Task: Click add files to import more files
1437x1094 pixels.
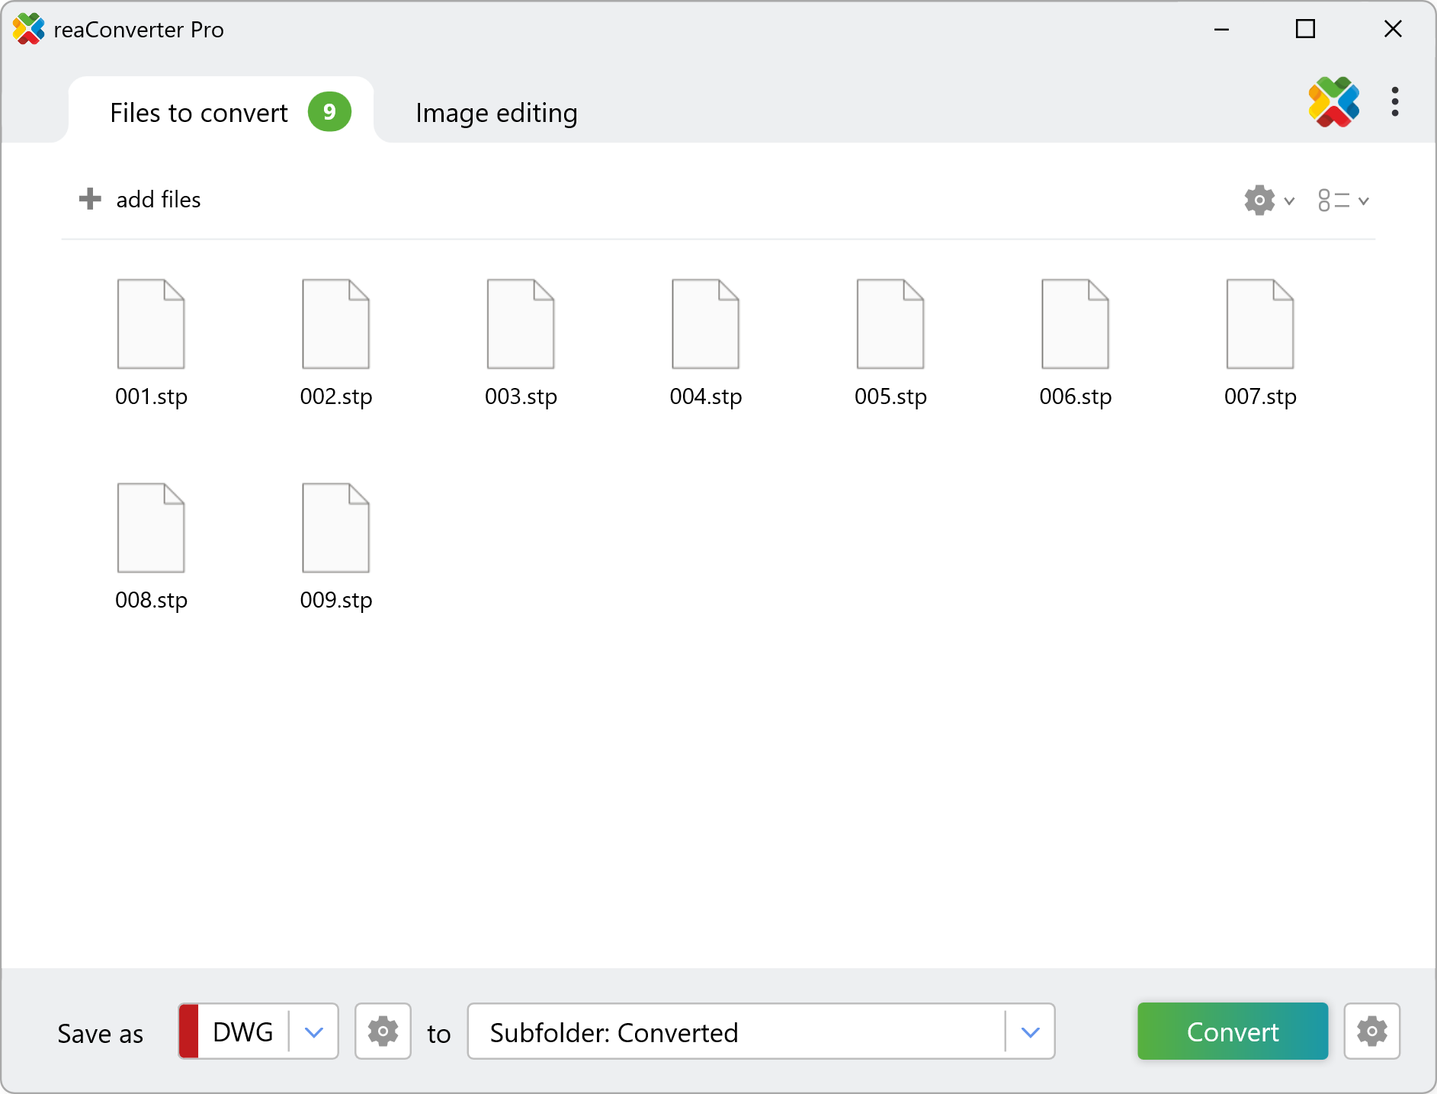Action: 158,198
